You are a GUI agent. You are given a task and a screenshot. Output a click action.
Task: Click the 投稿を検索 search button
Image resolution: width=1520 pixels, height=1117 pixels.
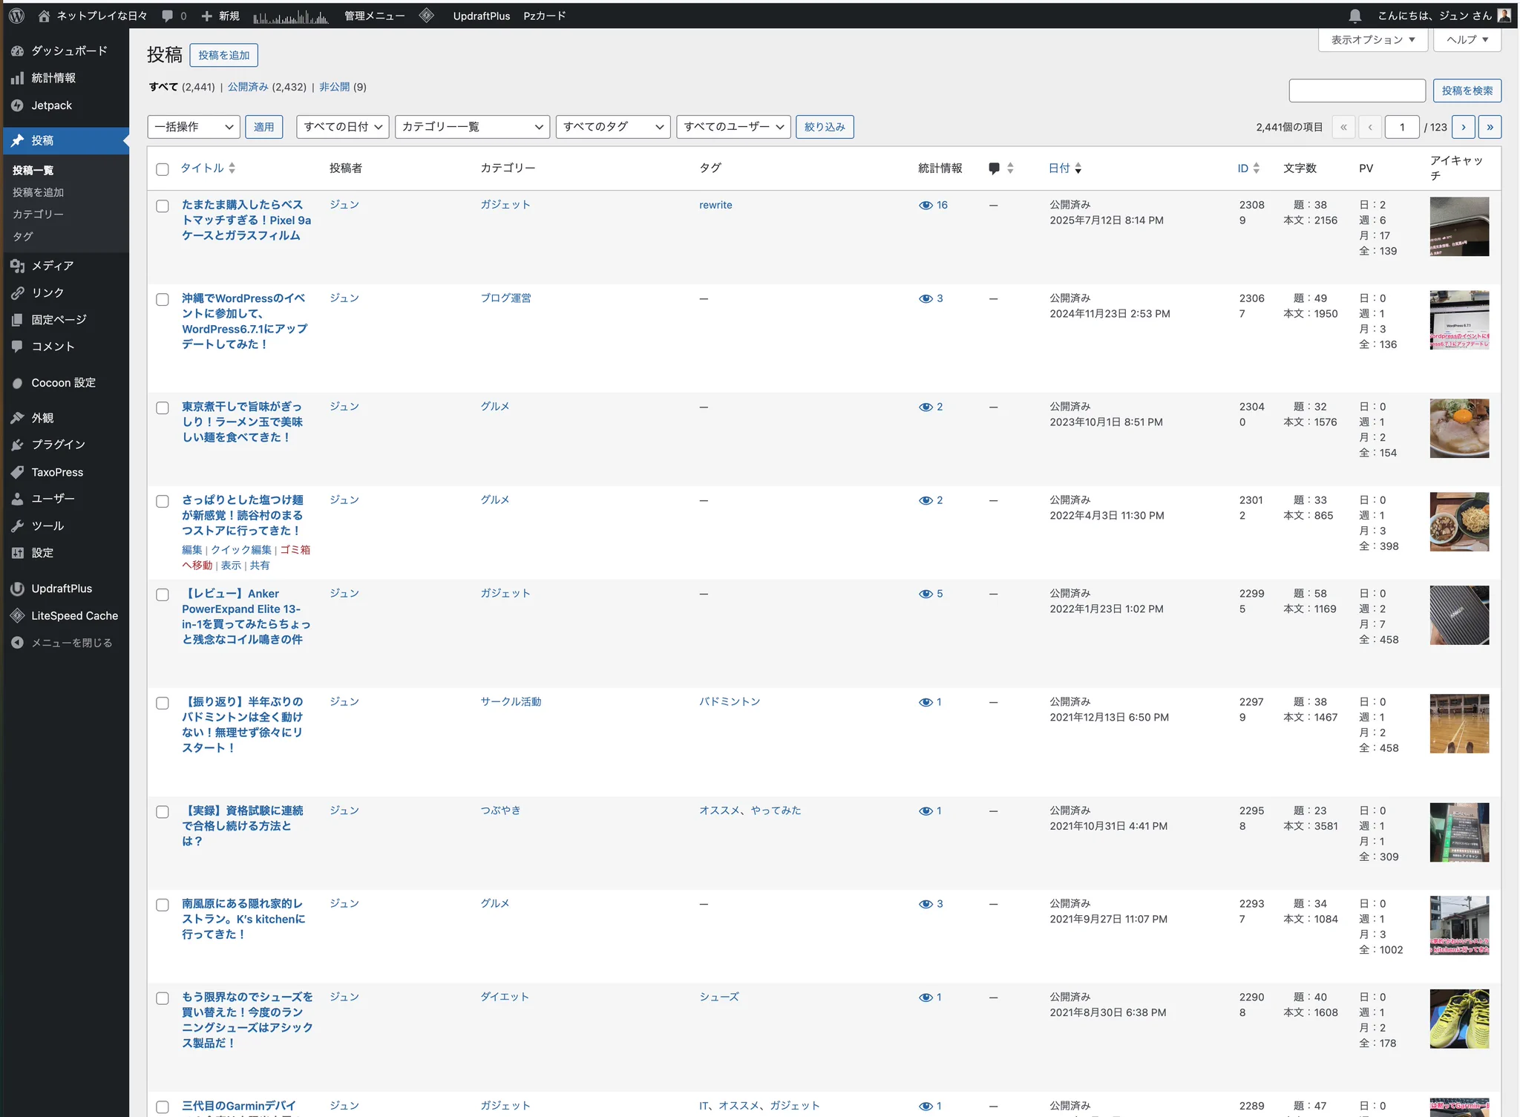(1467, 91)
